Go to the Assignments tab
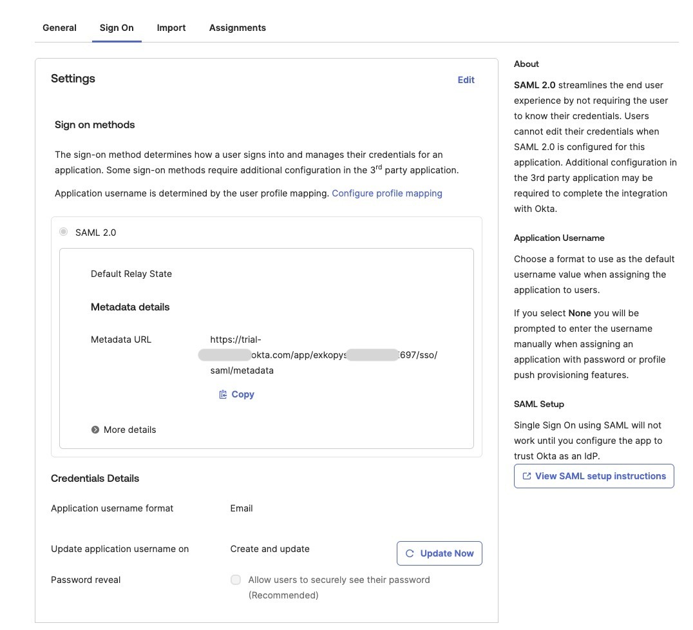The width and height of the screenshot is (693, 630). click(x=237, y=28)
